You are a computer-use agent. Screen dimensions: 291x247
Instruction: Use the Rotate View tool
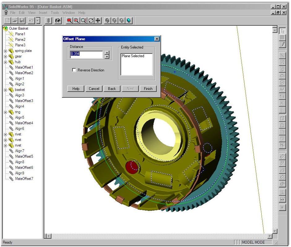(91, 21)
